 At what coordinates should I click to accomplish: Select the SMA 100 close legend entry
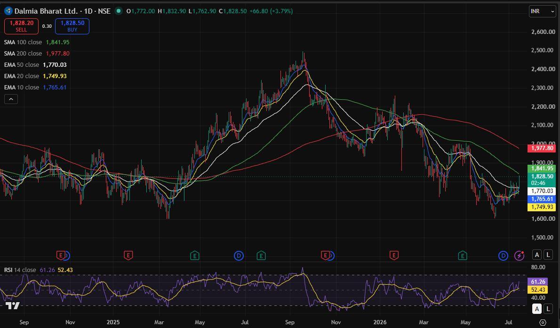coord(37,42)
